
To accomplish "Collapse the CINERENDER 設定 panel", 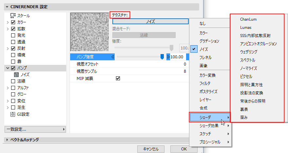I will tap(7, 7).
